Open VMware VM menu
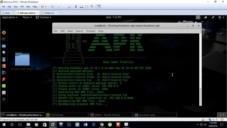Viewport: 227px width, 128px height. point(22,7)
